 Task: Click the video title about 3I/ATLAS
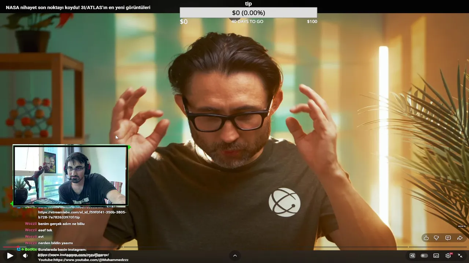coord(78,7)
